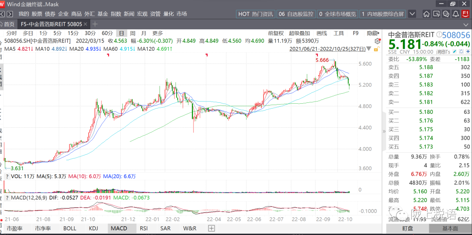Select the 周 weekly period

(132, 33)
